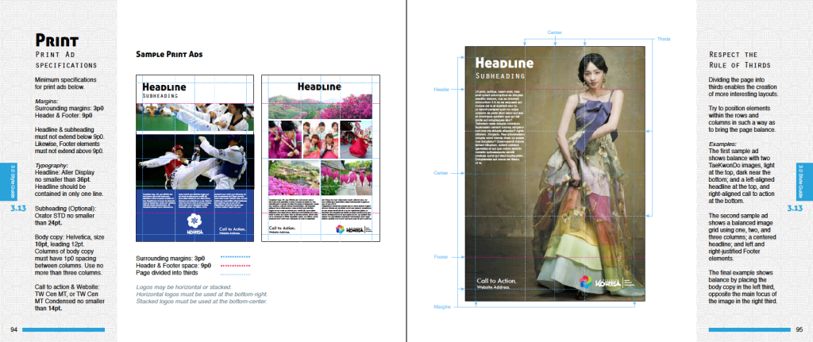The height and width of the screenshot is (342, 813).
Task: Click note "Horizontal logos must be used at the bottom-right."
Action: click(x=202, y=294)
